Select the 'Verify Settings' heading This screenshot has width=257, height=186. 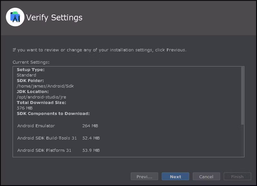tap(54, 18)
